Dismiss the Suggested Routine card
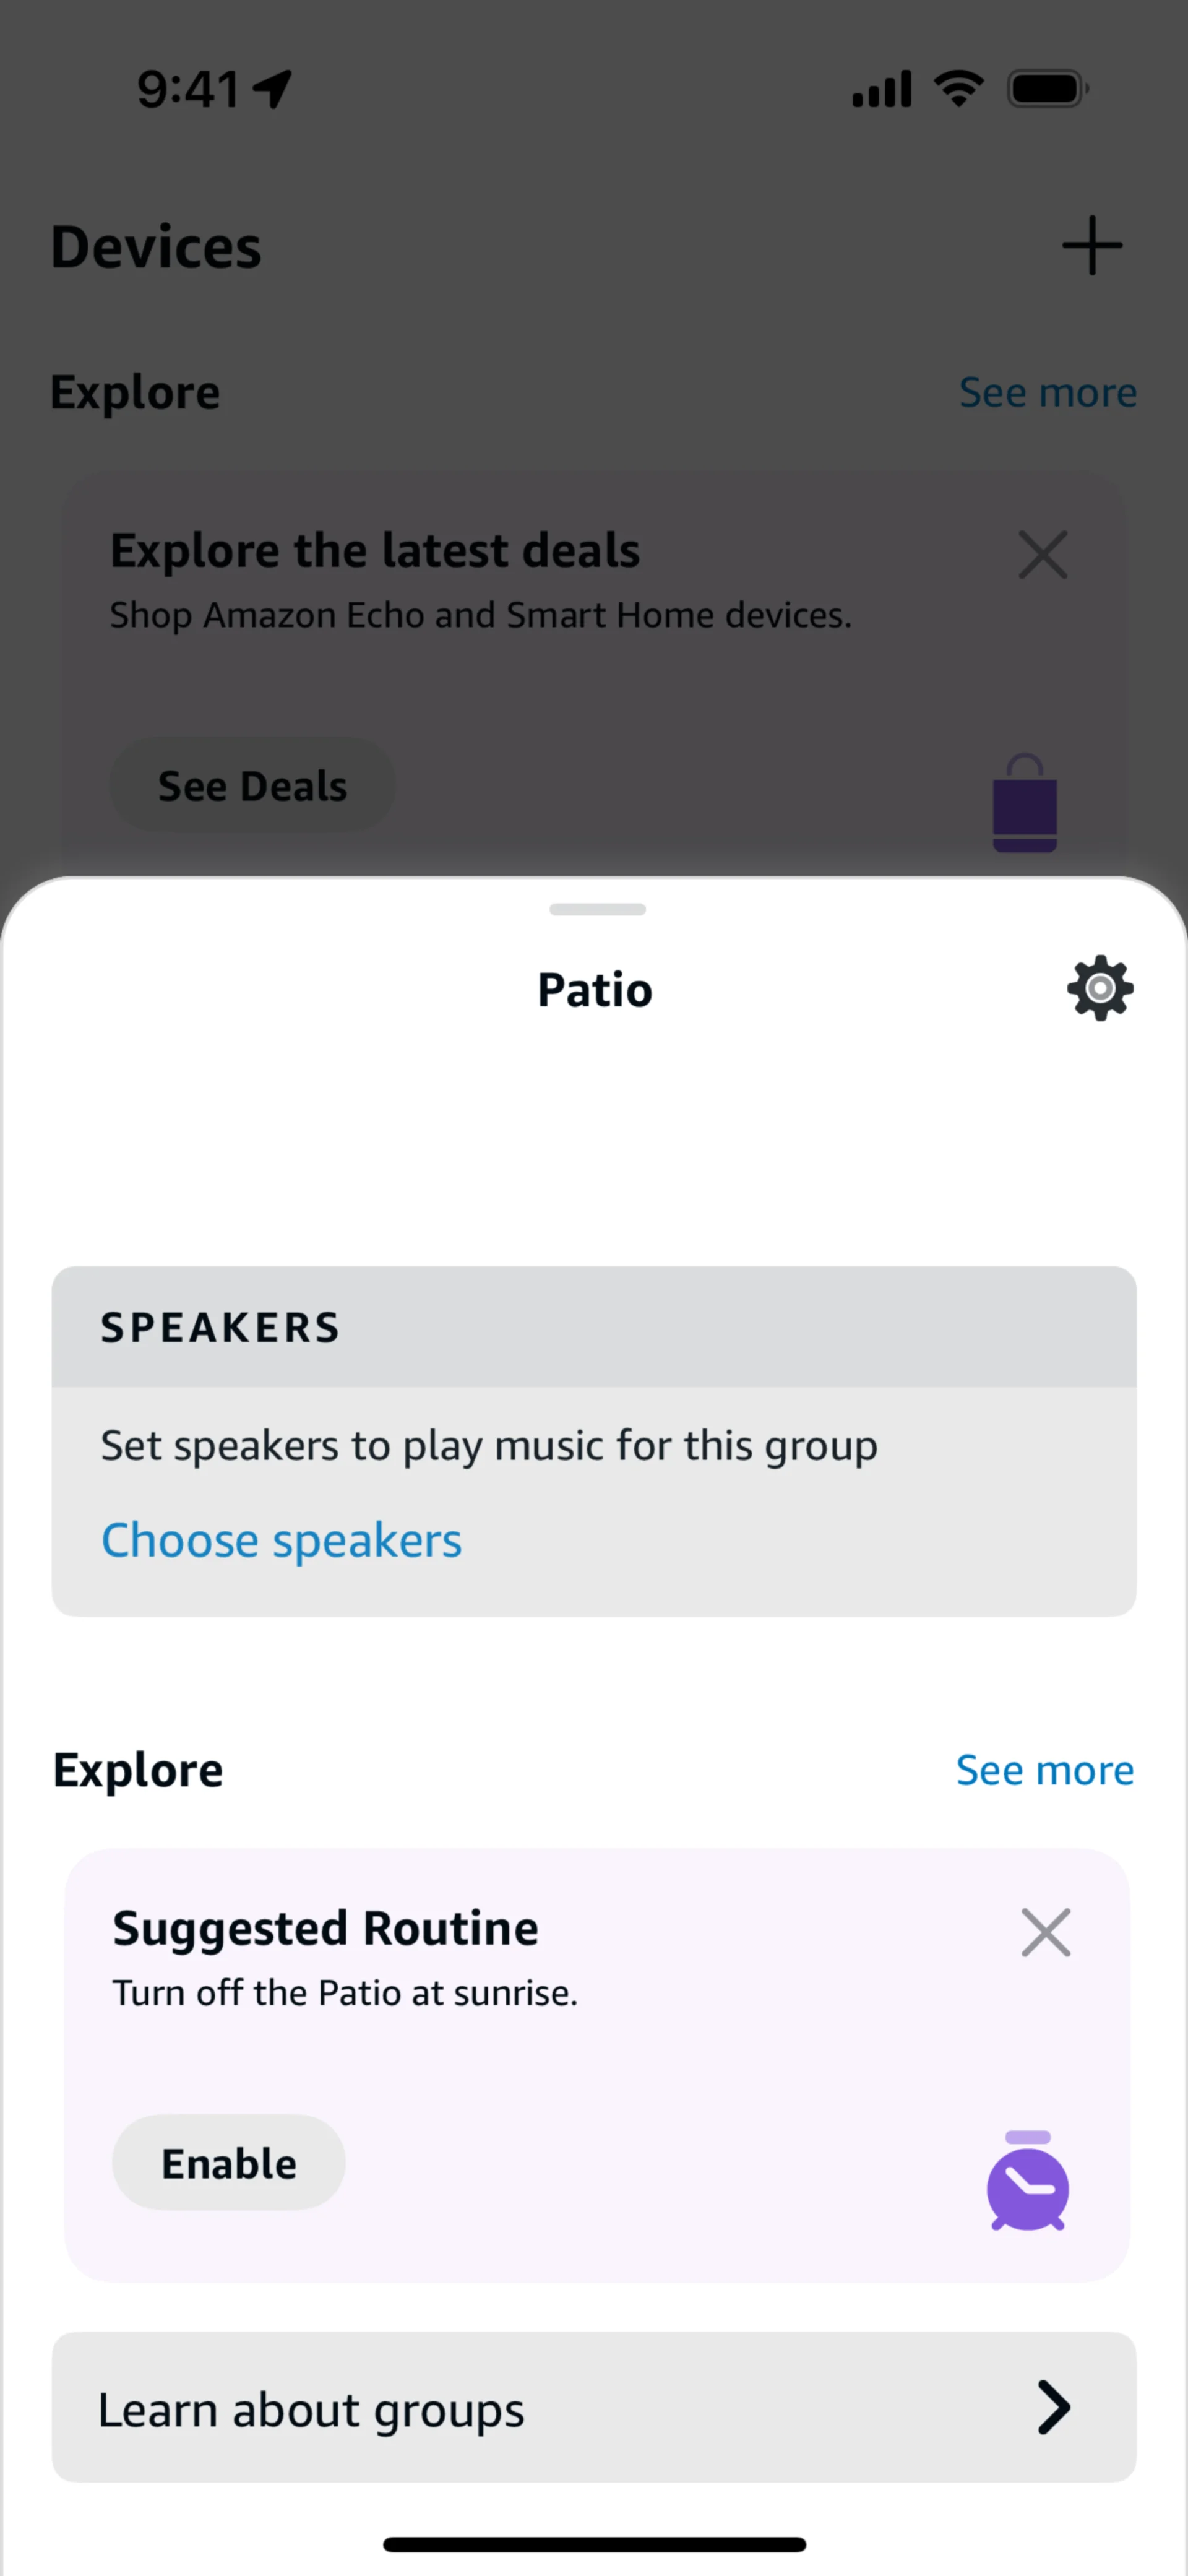The height and width of the screenshot is (2576, 1188). [x=1045, y=1932]
